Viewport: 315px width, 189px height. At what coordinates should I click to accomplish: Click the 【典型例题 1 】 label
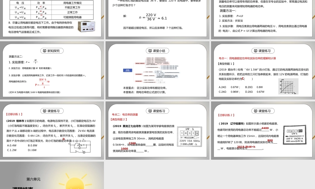pyautogui.click(x=226, y=64)
